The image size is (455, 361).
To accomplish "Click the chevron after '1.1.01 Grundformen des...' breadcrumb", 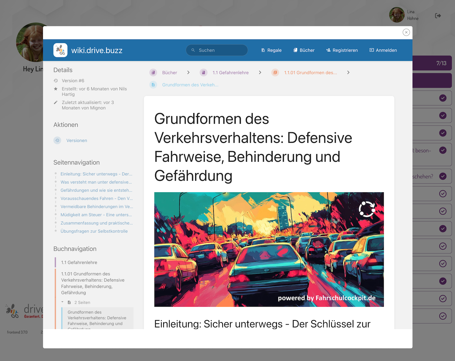I will point(348,72).
